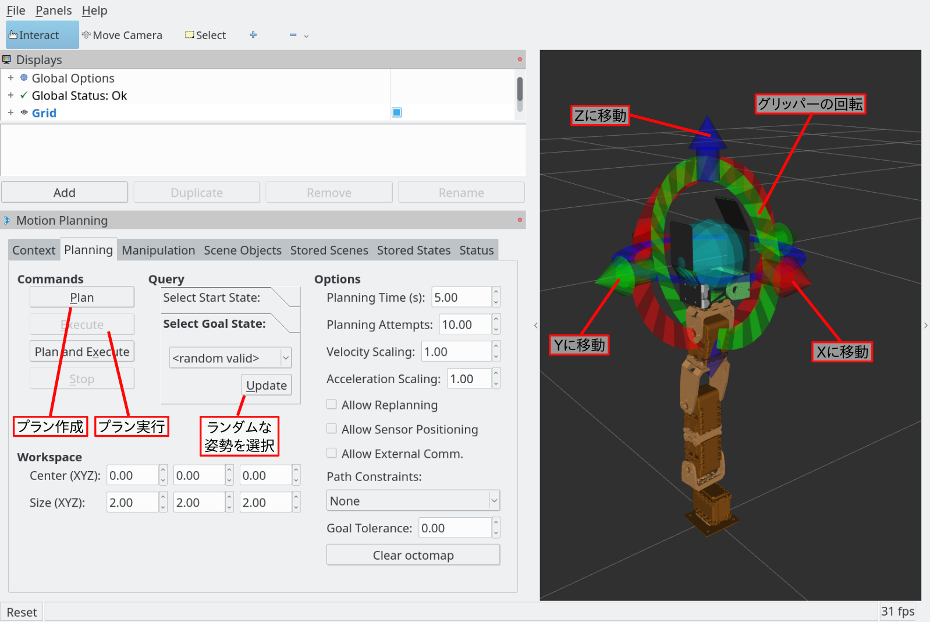Expand the Grid display item
Viewport: 930px width, 622px height.
click(10, 112)
